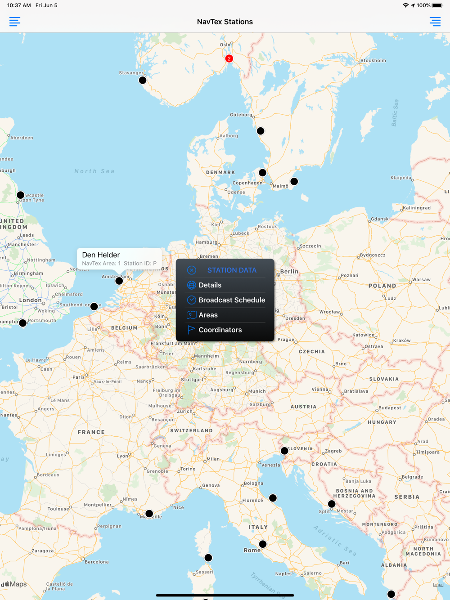Select the red cluster marker near Oslo

[229, 58]
